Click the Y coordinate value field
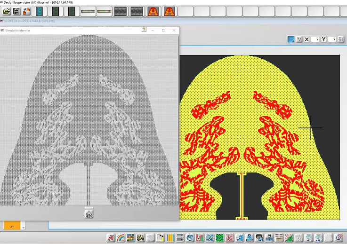Image resolution: width=347 pixels, height=244 pixels. 332,39
